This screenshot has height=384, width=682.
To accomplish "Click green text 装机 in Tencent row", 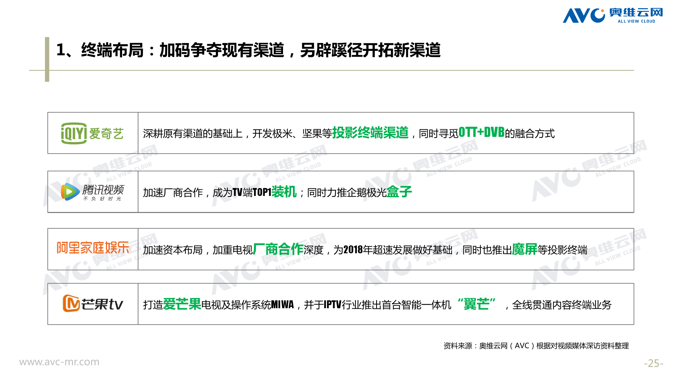I will click(x=284, y=192).
